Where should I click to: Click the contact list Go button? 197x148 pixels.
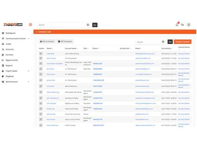pos(170,42)
